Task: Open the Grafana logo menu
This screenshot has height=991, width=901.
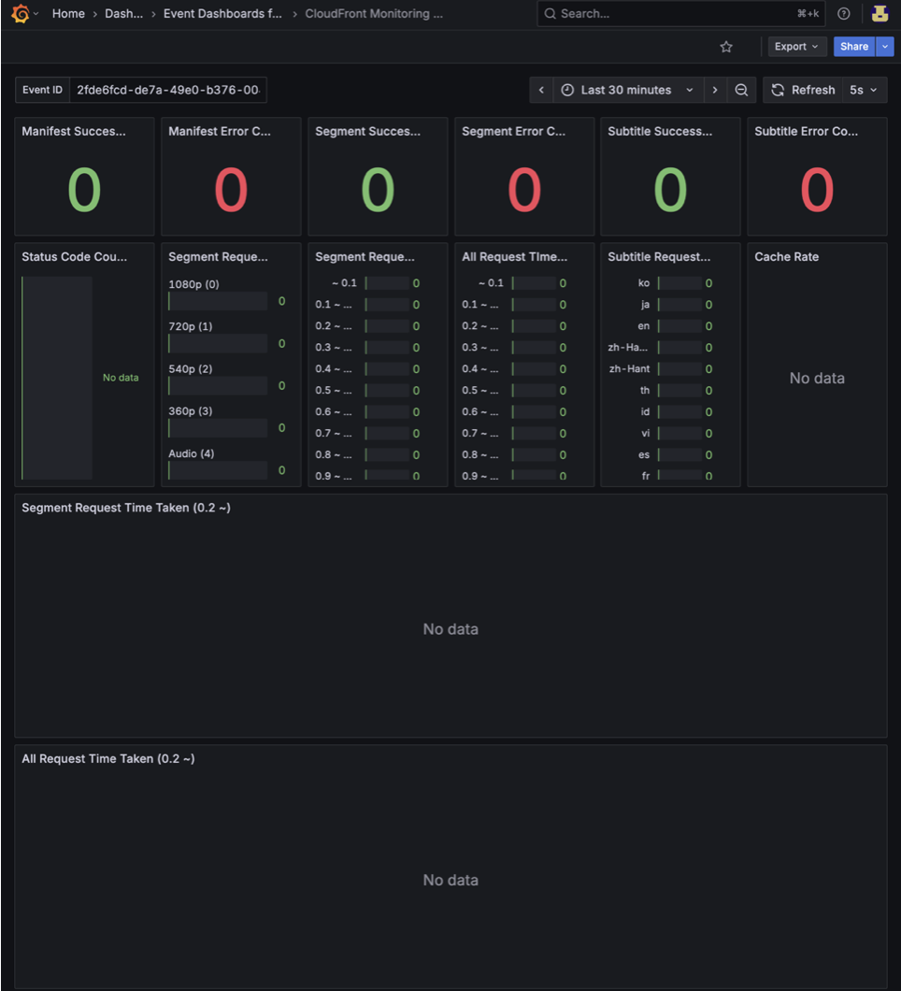Action: [21, 13]
